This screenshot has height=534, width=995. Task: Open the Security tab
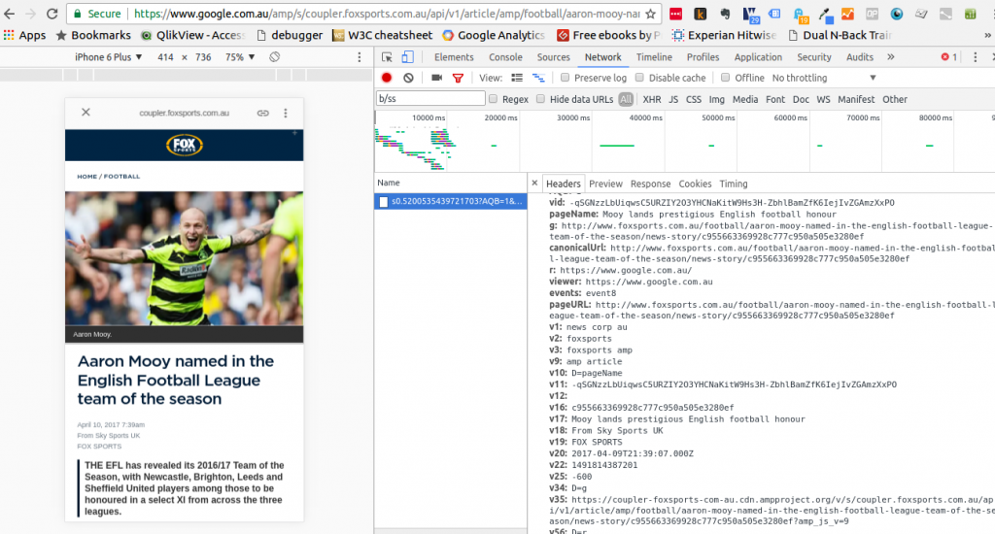tap(814, 57)
